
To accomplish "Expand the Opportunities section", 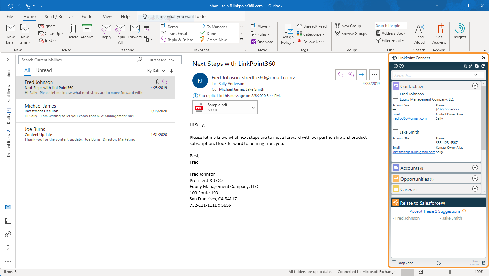I will pyautogui.click(x=475, y=178).
